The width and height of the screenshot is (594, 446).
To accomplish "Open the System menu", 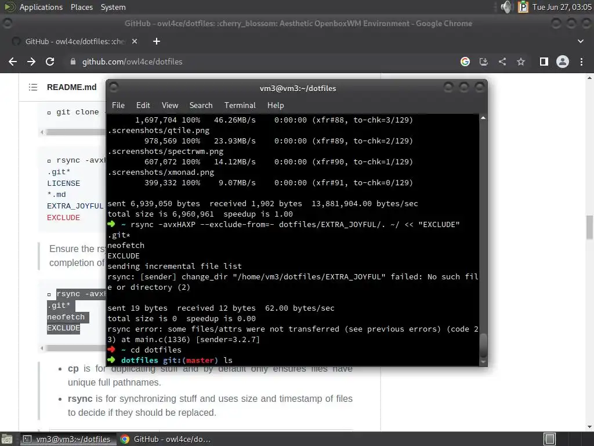I will [113, 7].
